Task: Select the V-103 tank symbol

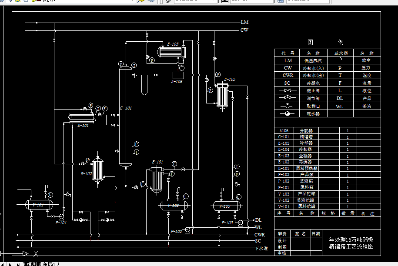Action: pyautogui.click(x=227, y=206)
